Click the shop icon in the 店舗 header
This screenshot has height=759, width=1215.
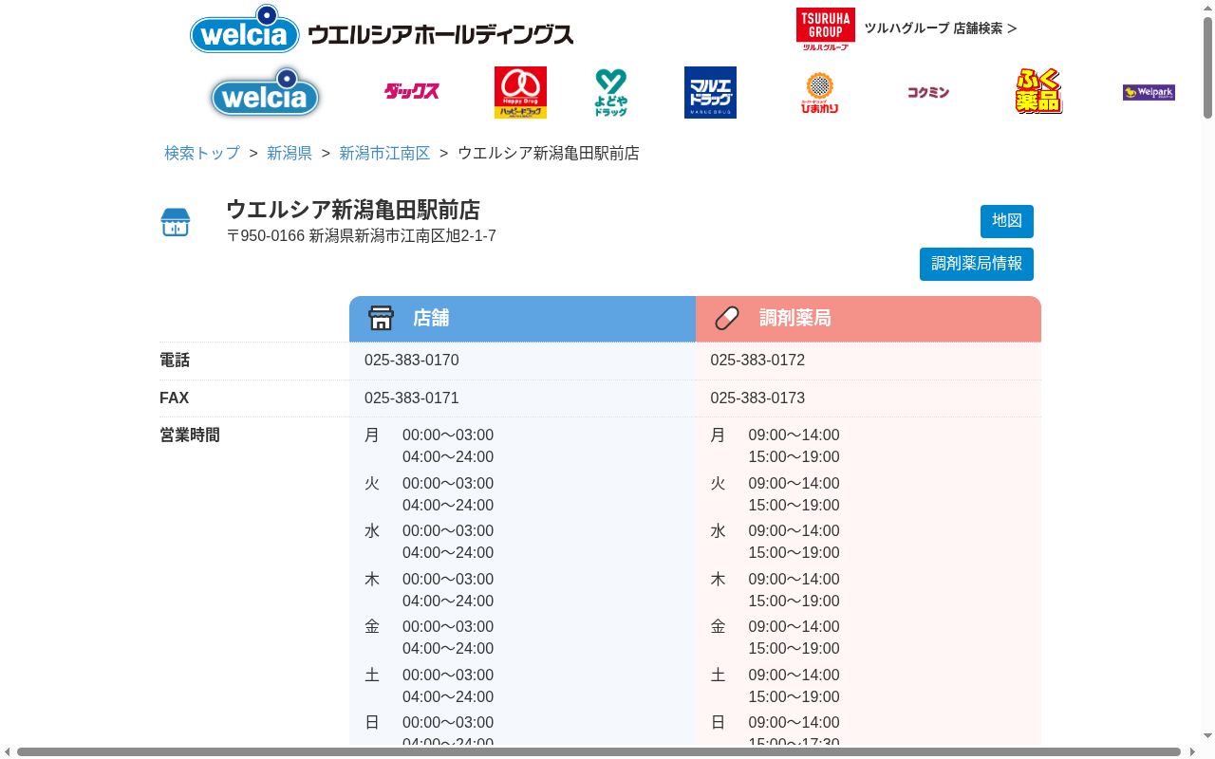(381, 318)
